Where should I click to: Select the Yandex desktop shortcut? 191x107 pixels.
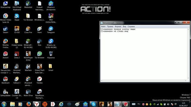pos(39,80)
